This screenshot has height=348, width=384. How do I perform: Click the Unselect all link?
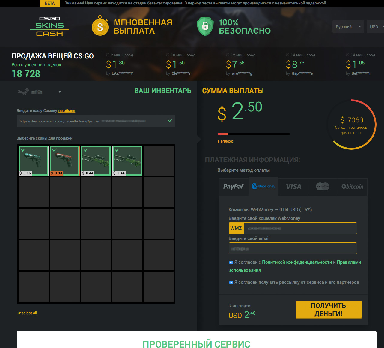[x=27, y=313]
